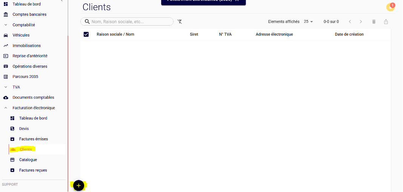Viewport: 403px width, 192px height.
Task: Click the client search input field
Action: pos(130,22)
